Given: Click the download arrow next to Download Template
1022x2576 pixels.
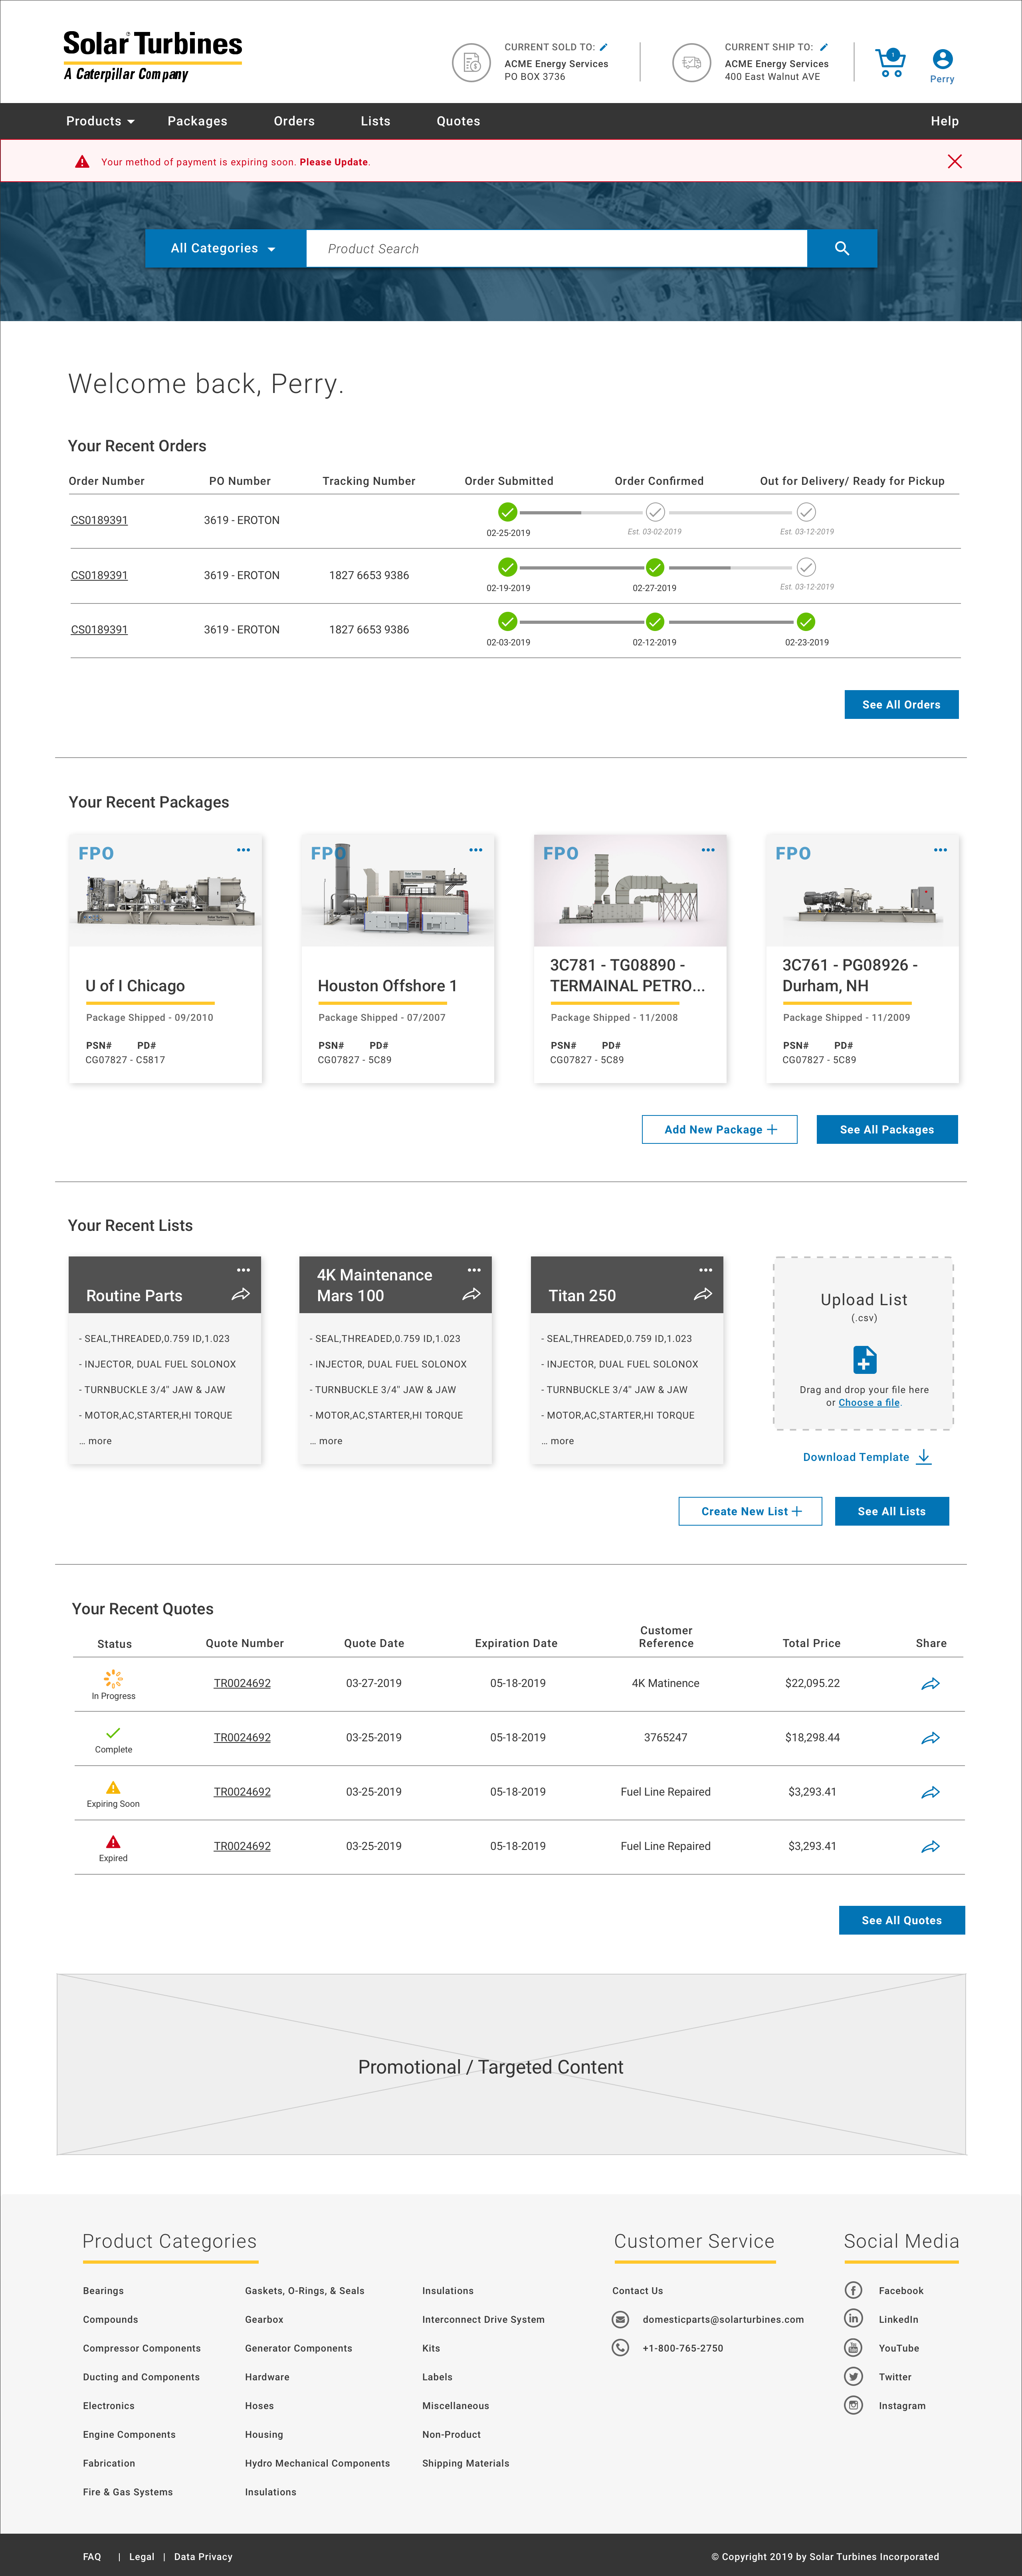Looking at the screenshot, I should [x=924, y=1457].
